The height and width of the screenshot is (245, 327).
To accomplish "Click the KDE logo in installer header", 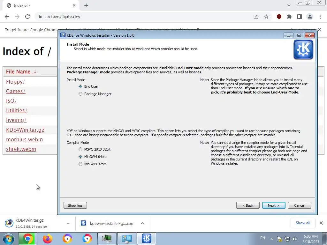I will 303,49.
